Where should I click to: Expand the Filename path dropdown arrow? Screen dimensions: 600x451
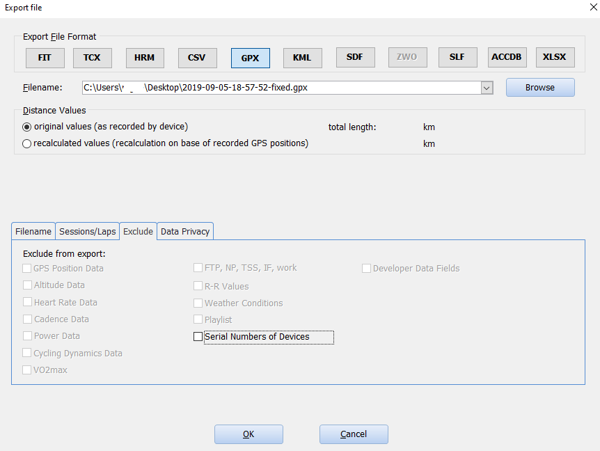(487, 88)
